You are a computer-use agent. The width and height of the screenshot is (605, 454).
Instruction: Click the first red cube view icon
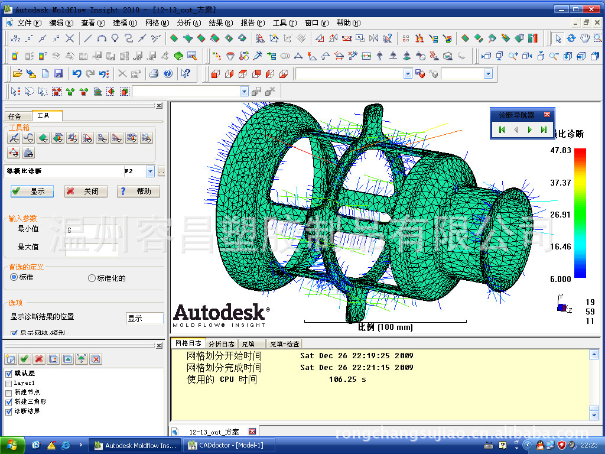215,73
